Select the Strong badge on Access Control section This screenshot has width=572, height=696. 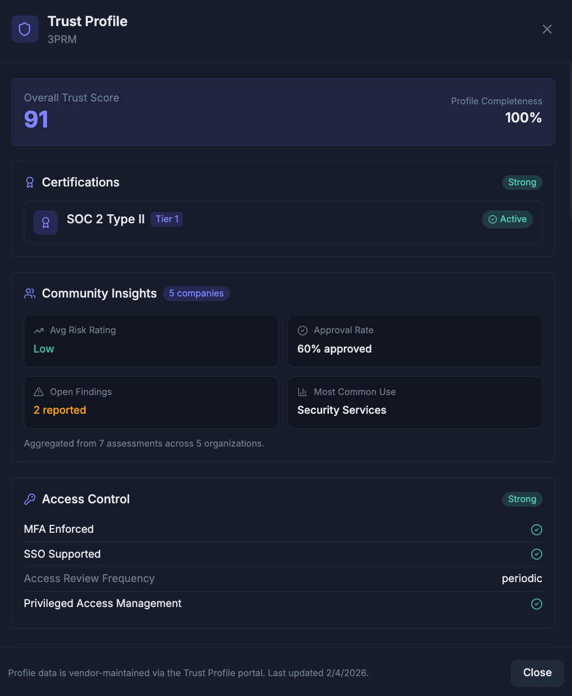click(522, 499)
